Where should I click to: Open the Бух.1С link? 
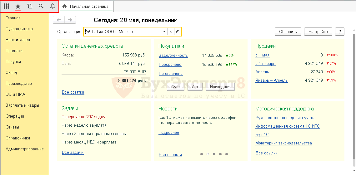(x=262, y=135)
